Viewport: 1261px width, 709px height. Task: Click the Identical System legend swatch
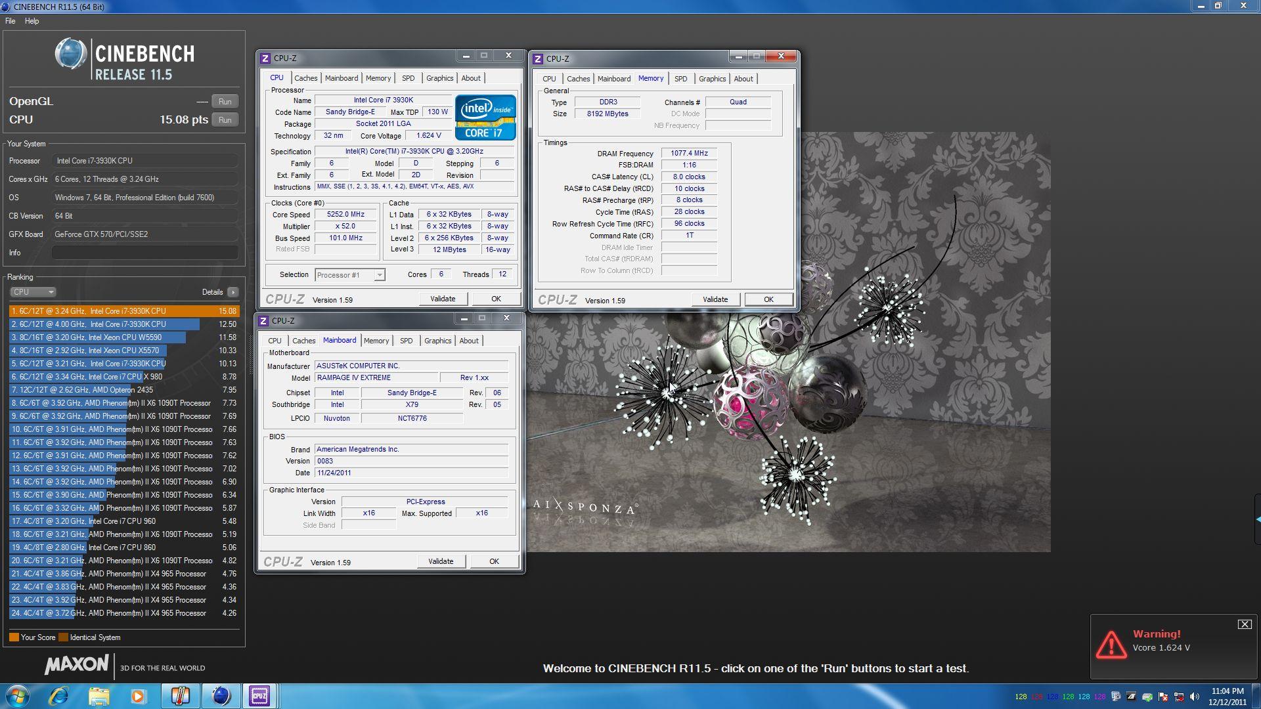click(x=63, y=637)
